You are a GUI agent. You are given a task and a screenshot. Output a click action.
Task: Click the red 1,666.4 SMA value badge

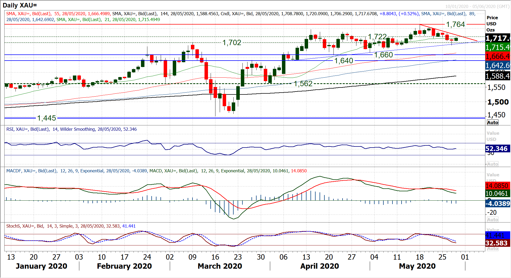pyautogui.click(x=498, y=57)
